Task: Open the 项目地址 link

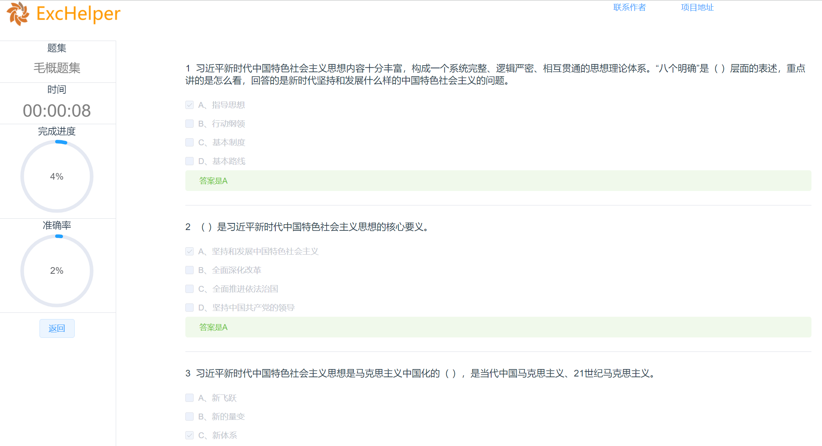Action: pyautogui.click(x=697, y=7)
